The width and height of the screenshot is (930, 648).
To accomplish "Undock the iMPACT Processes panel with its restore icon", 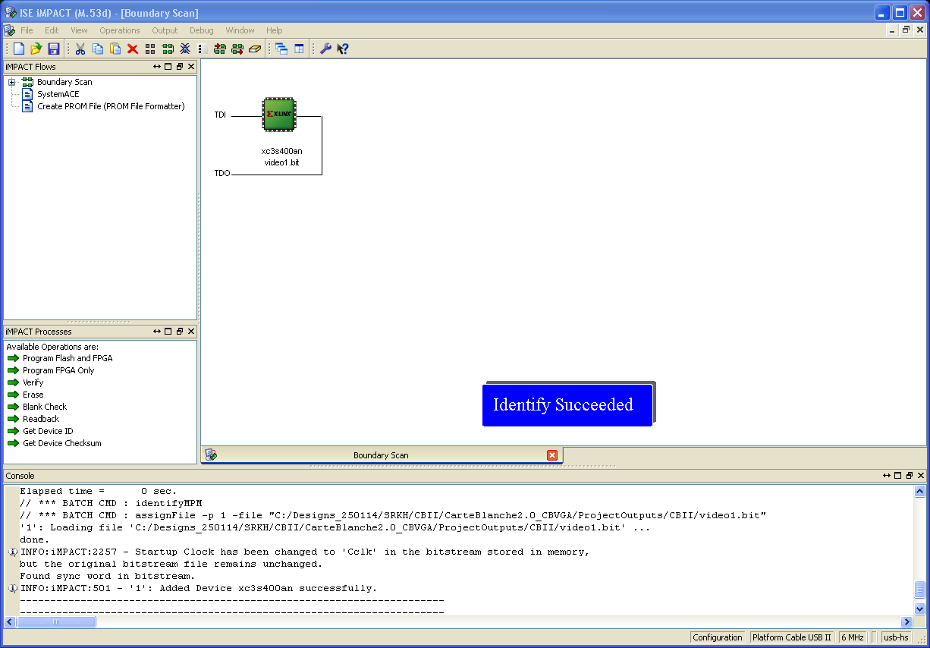I will tap(180, 332).
